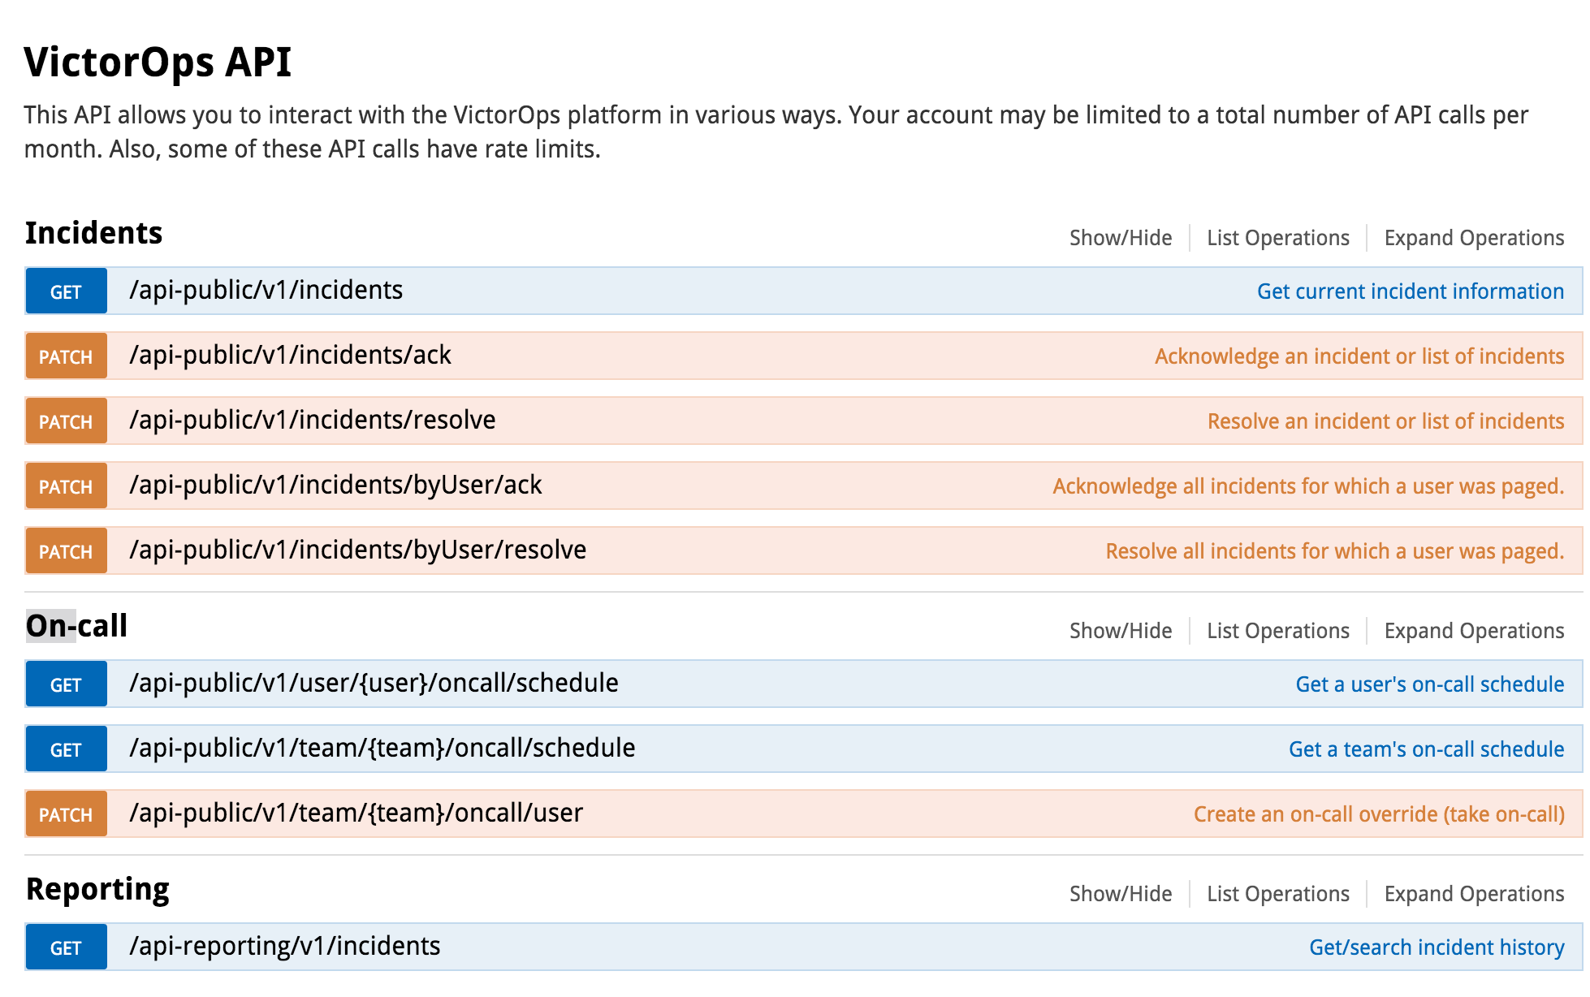The width and height of the screenshot is (1590, 997).
Task: Open the /api-public/v1/incidents/byUser/resolve path
Action: coord(358,550)
